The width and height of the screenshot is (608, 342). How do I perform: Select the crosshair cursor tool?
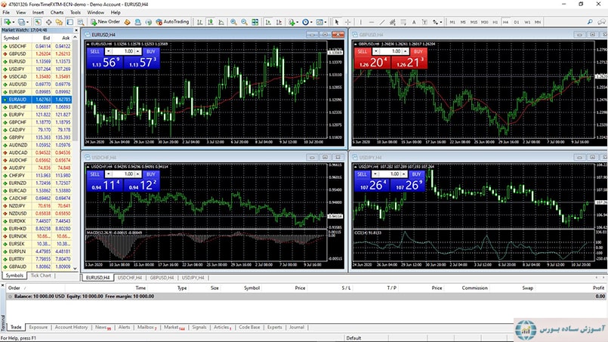347,22
